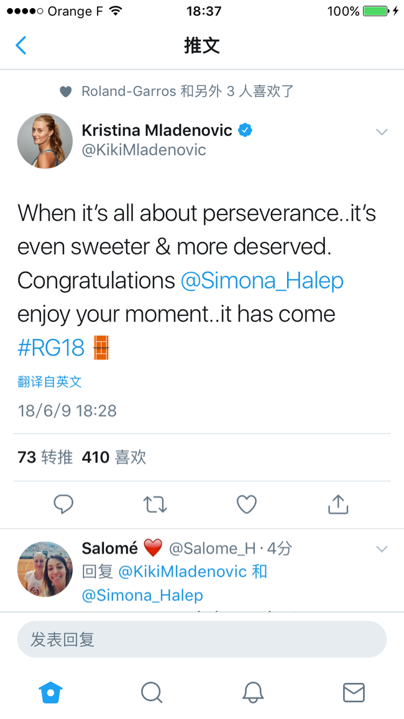Open Kristina Mladenovic's profile picture

pos(45,141)
